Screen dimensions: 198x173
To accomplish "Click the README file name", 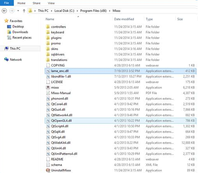I will pos(57,159).
